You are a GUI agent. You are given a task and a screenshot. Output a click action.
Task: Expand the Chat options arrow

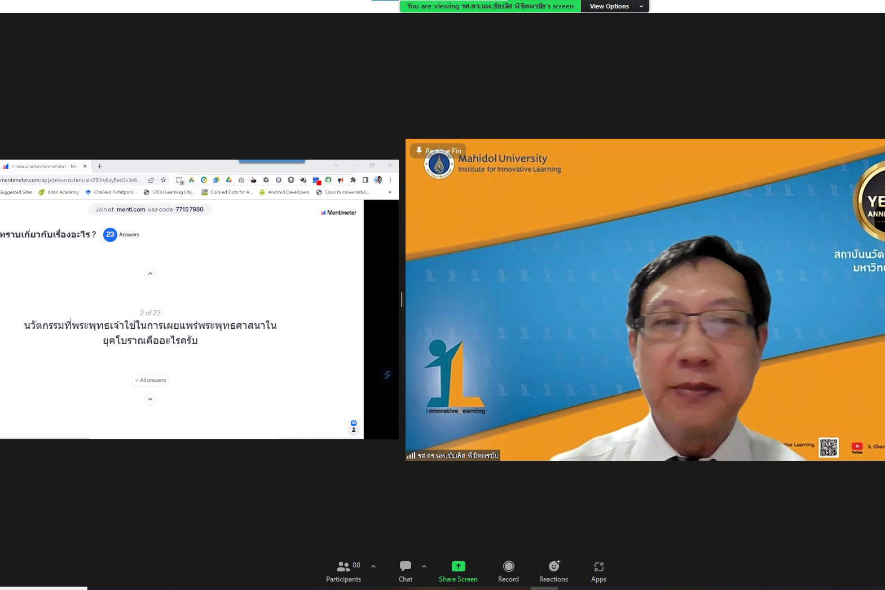click(424, 566)
